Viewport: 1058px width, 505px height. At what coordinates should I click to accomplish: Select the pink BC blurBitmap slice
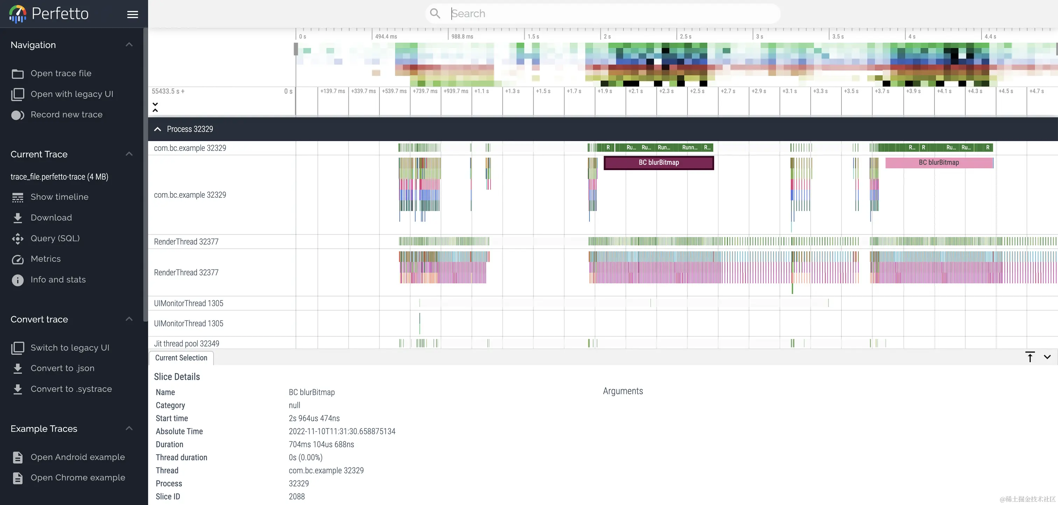click(938, 163)
